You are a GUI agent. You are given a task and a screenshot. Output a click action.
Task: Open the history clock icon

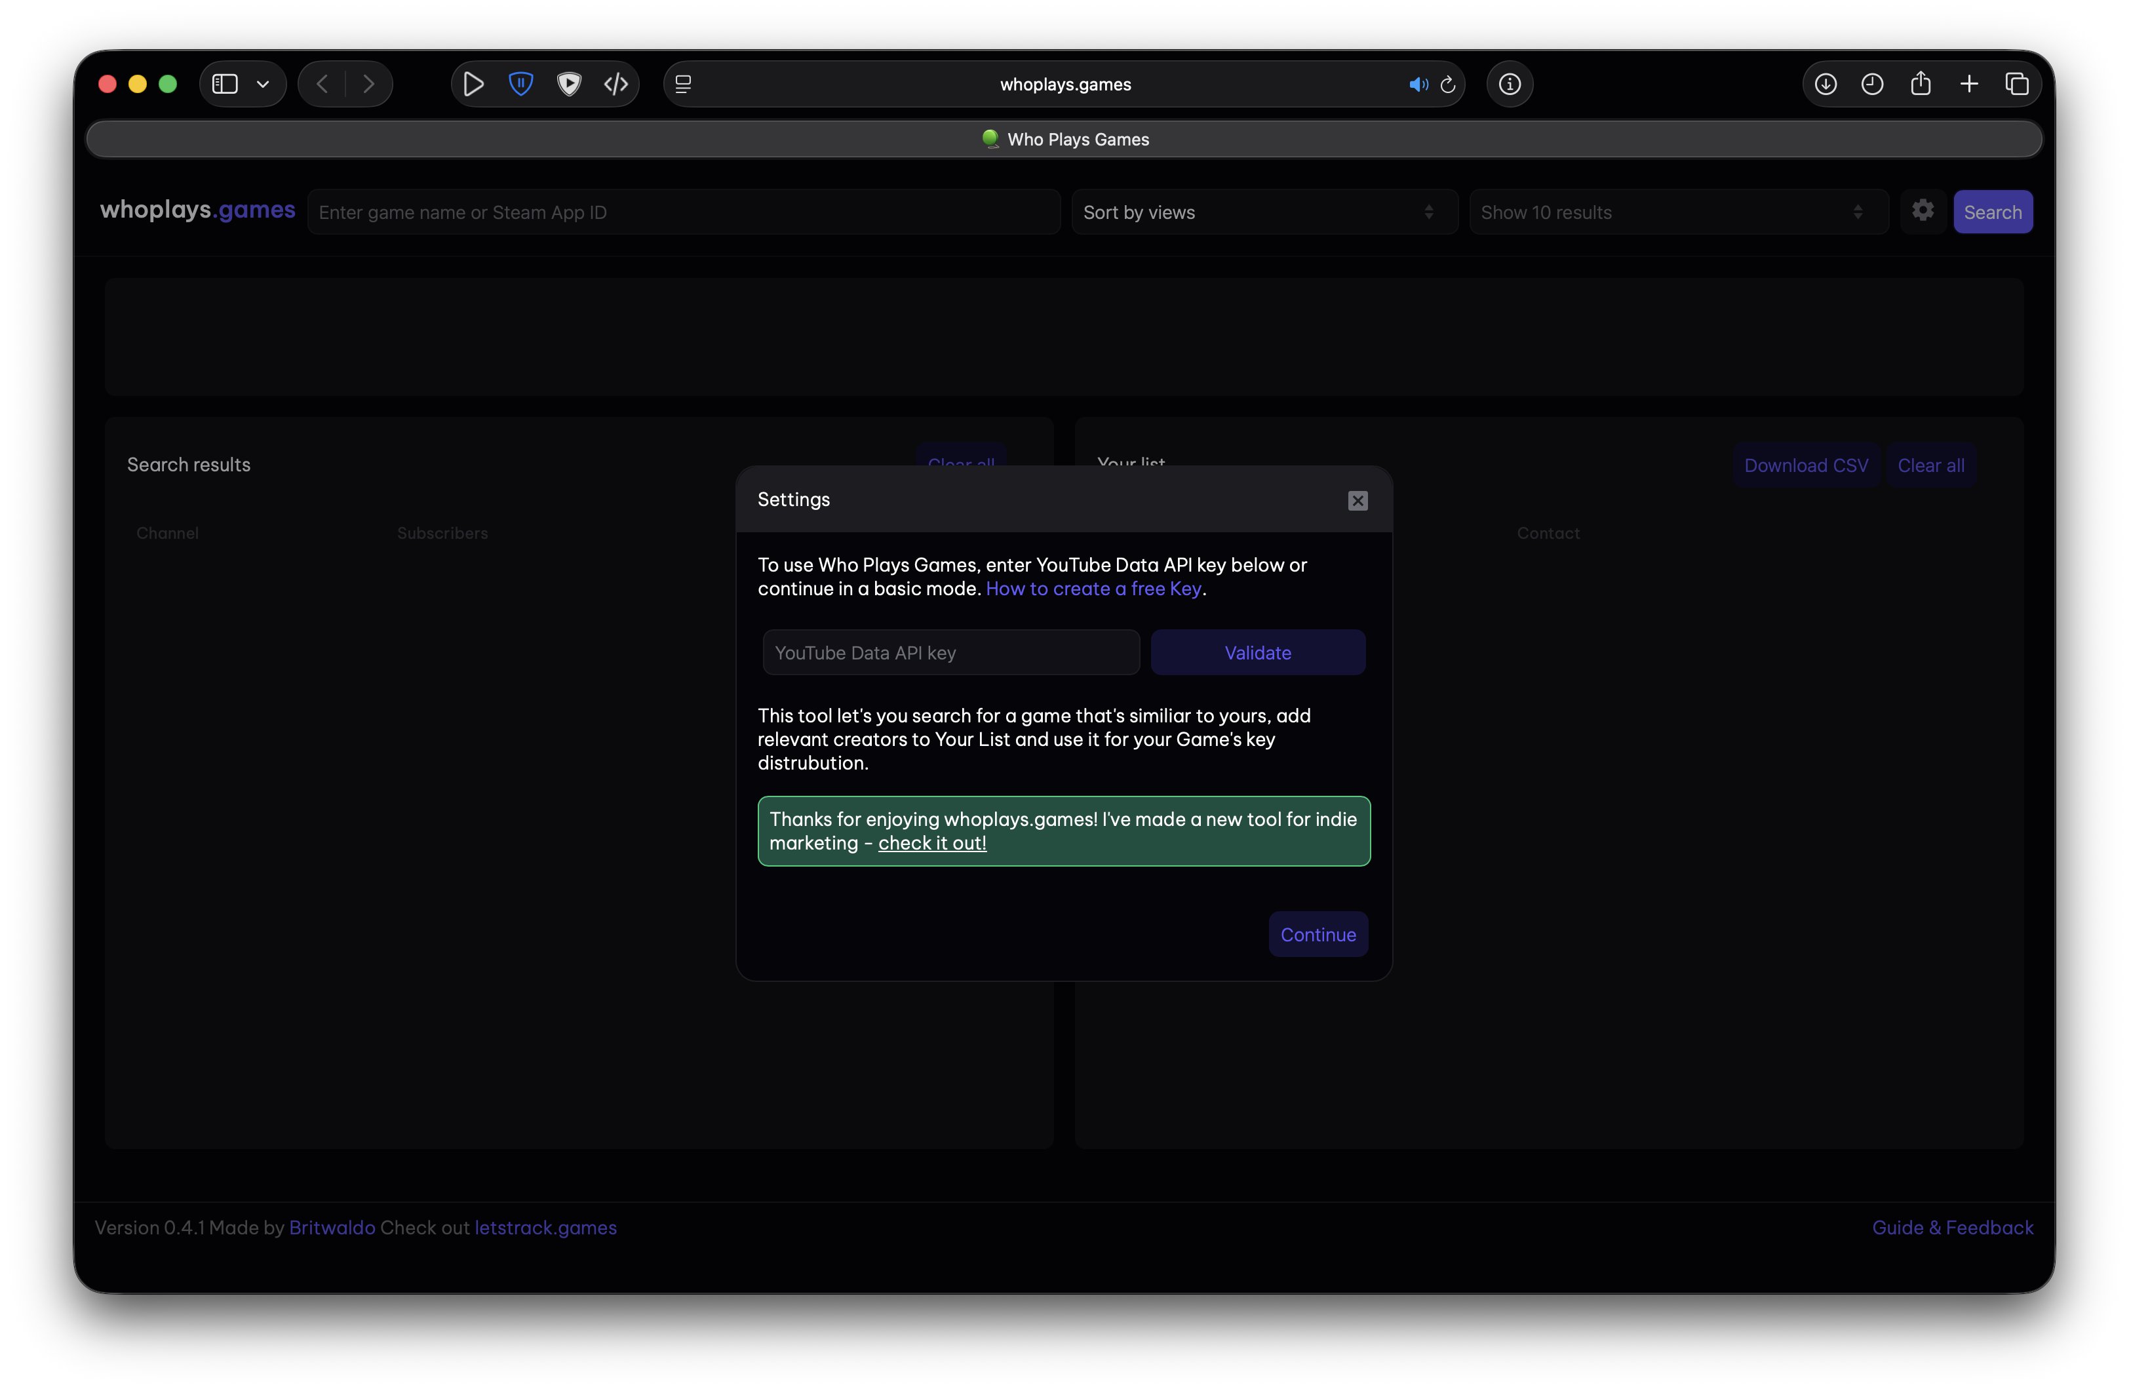click(1872, 84)
